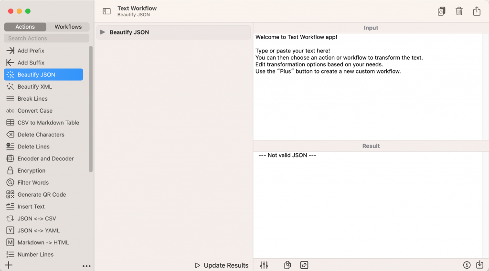Click the JSON <-> CSV arrows icon
Viewport: 489px width, 271px height.
click(11, 219)
